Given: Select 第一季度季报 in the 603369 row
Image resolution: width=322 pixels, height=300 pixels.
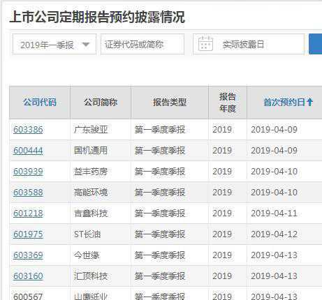Looking at the screenshot, I should tap(160, 255).
